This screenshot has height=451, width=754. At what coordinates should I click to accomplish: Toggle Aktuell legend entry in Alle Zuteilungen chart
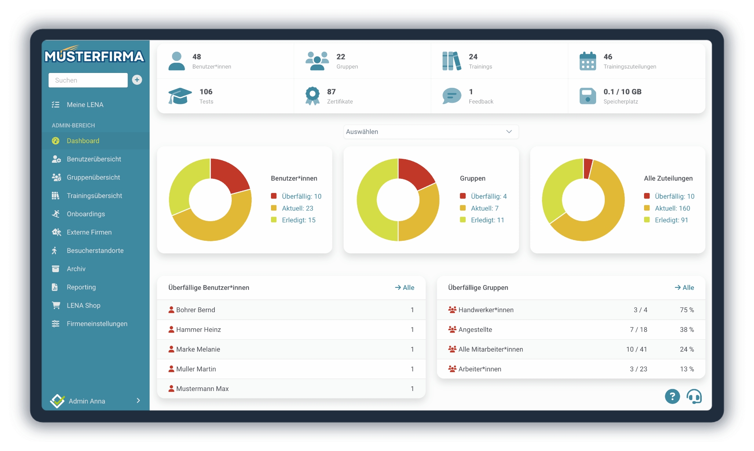[672, 208]
